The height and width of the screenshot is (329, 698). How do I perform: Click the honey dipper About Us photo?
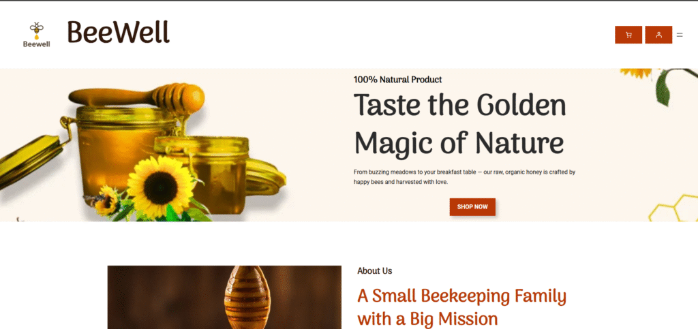click(224, 298)
